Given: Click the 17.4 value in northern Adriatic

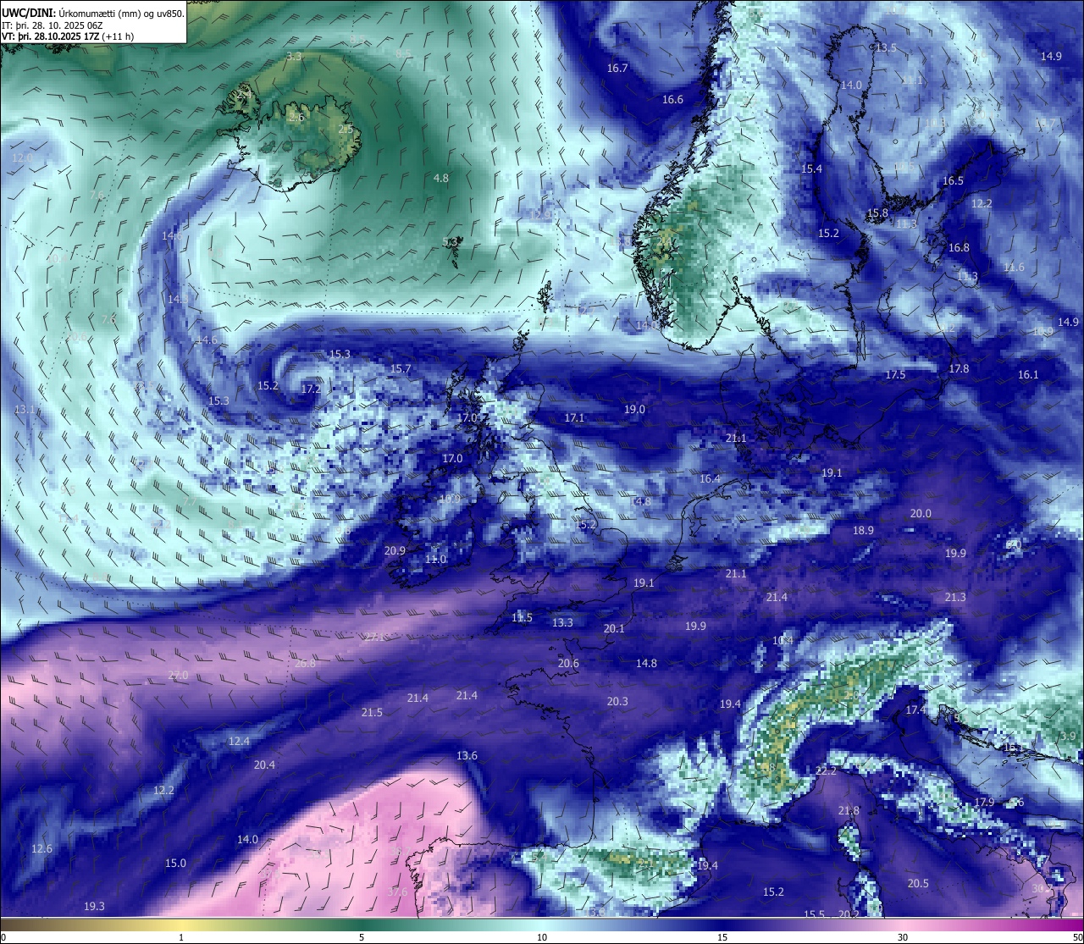Looking at the screenshot, I should point(915,710).
